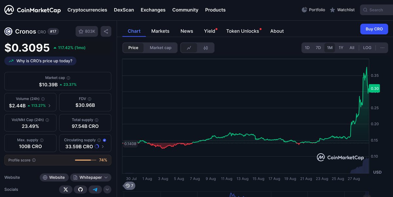The height and width of the screenshot is (197, 393).
Task: Toggle LOG scale on chart
Action: (x=367, y=48)
